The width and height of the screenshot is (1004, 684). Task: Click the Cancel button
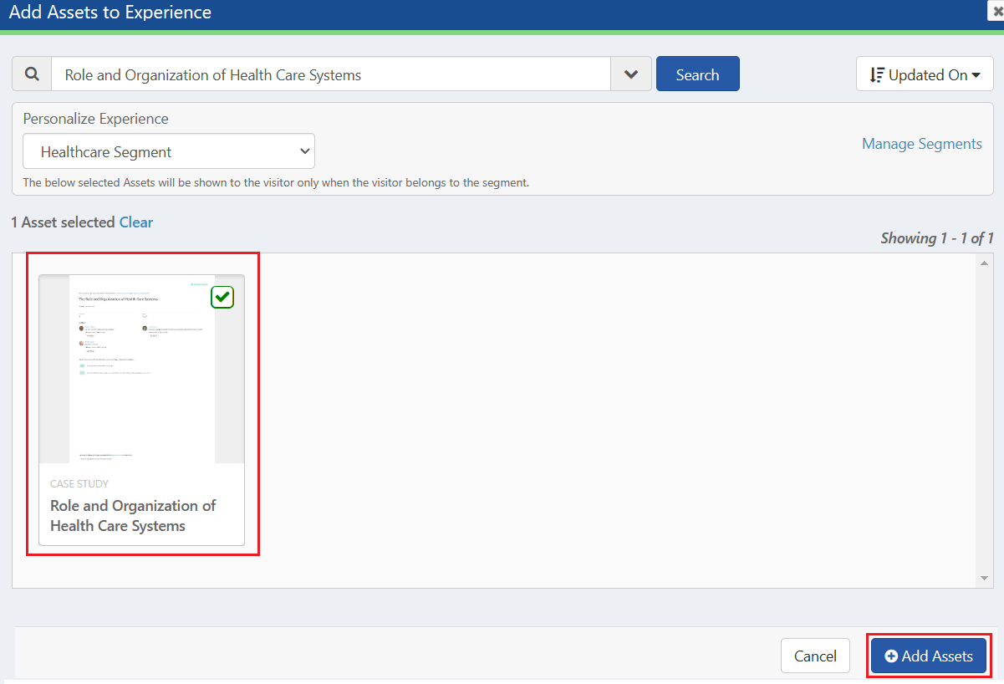pos(815,656)
